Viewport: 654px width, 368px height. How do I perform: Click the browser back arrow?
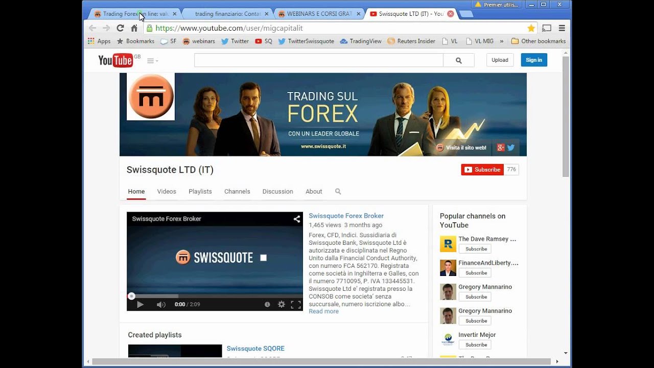(x=92, y=29)
